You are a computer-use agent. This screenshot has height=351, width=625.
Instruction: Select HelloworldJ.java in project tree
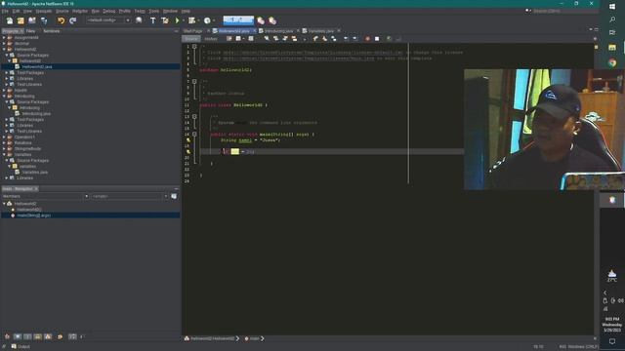coord(37,67)
